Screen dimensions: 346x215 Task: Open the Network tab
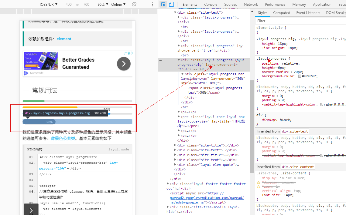[x=251, y=5]
